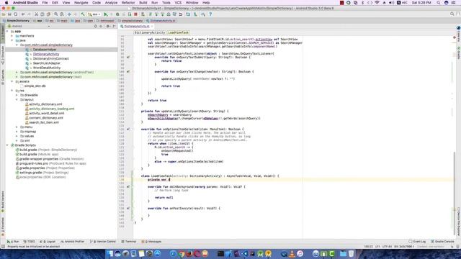
Task: Open the VCS menu
Action: tap(178, 3)
